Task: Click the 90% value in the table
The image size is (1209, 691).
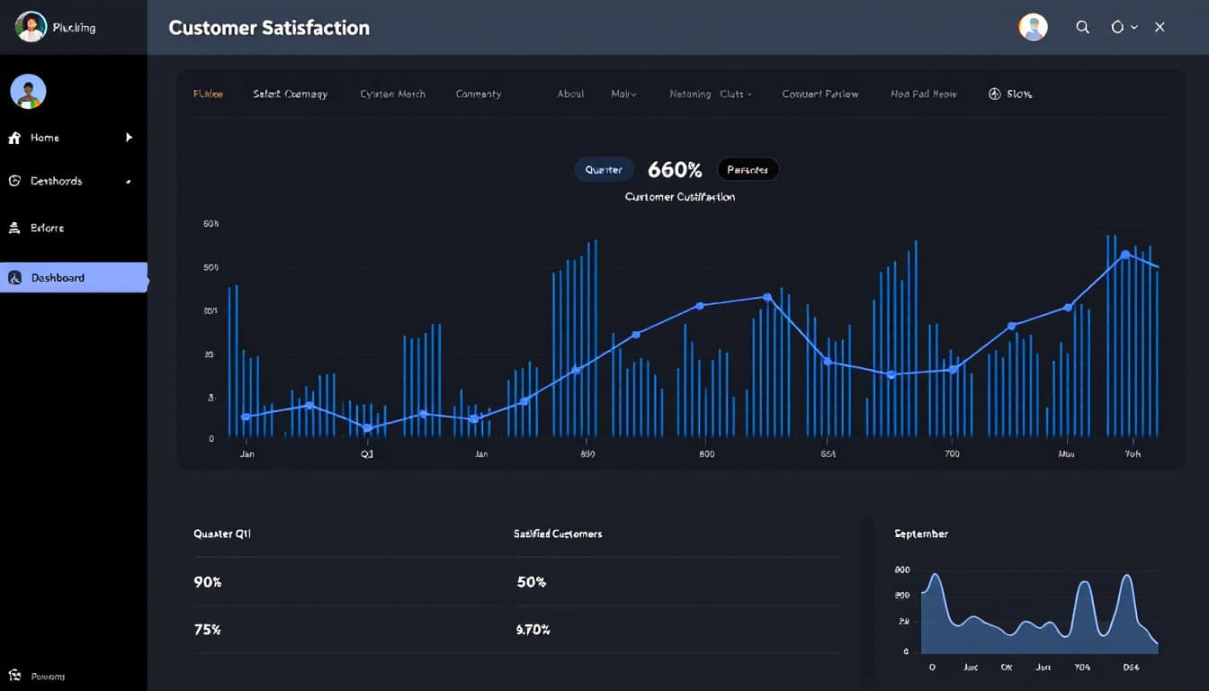Action: [x=208, y=582]
